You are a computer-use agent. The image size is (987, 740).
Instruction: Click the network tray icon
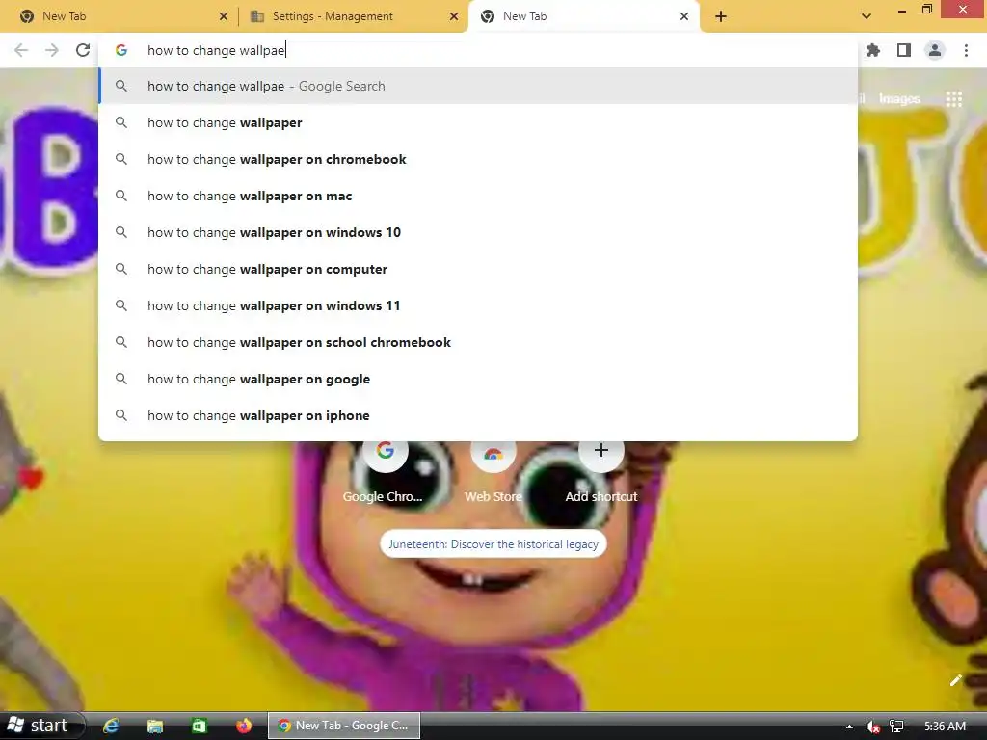(896, 727)
